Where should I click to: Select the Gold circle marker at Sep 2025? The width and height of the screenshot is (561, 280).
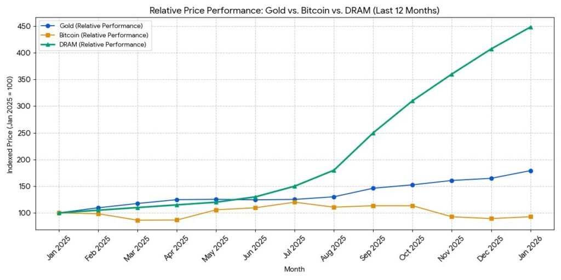pos(373,188)
